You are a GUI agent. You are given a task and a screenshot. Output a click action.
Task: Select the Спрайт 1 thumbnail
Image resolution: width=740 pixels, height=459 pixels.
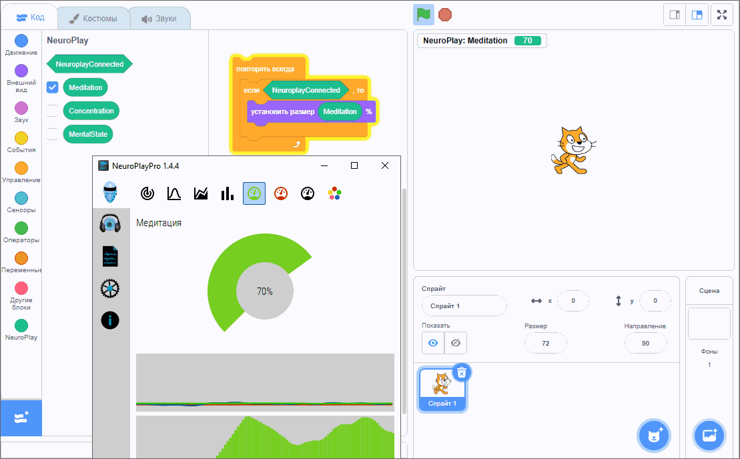(442, 390)
